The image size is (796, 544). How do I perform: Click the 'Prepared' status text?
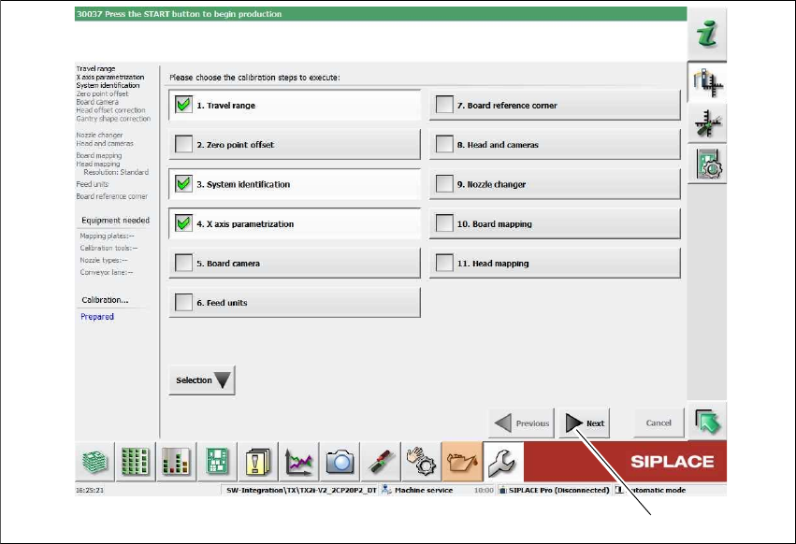coord(97,317)
